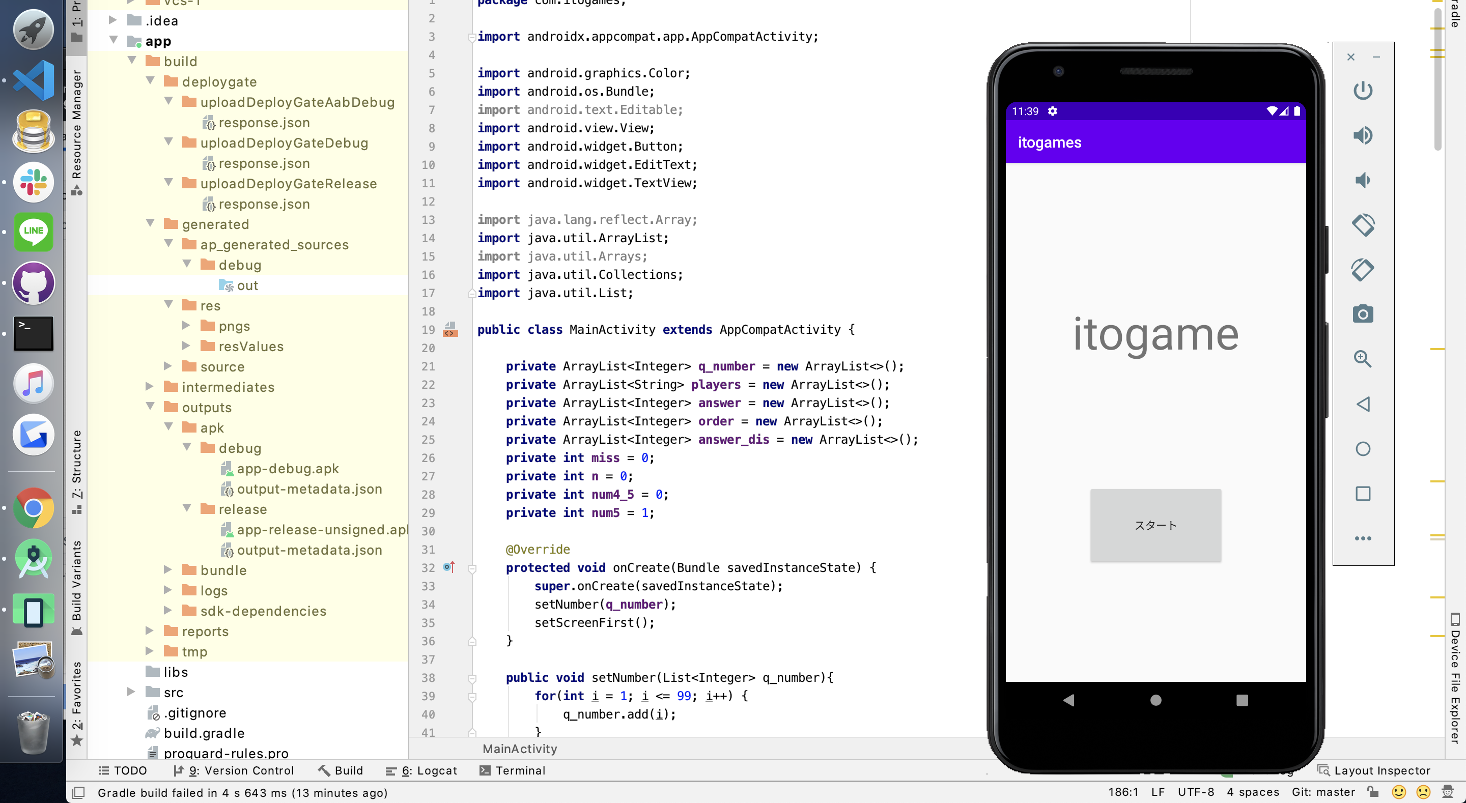
Task: Rotate the emulator left icon
Action: pyautogui.click(x=1363, y=225)
